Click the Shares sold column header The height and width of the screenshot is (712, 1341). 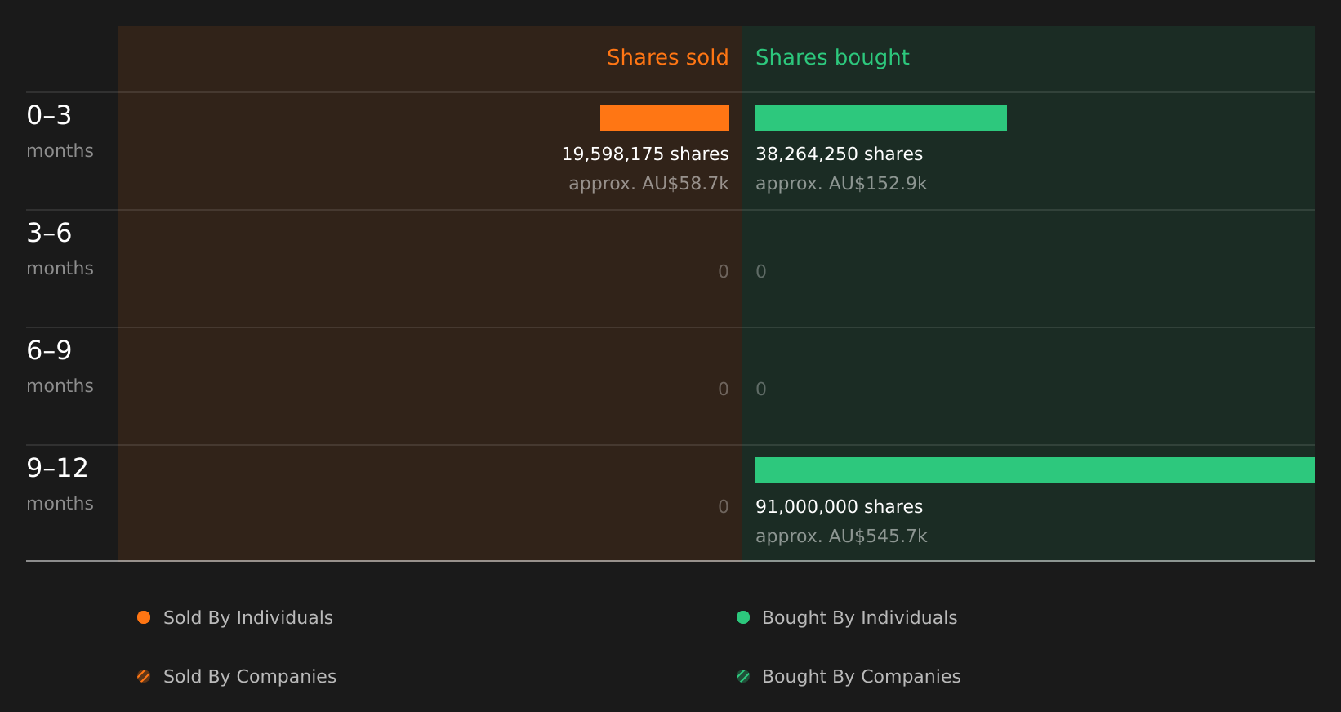[668, 57]
